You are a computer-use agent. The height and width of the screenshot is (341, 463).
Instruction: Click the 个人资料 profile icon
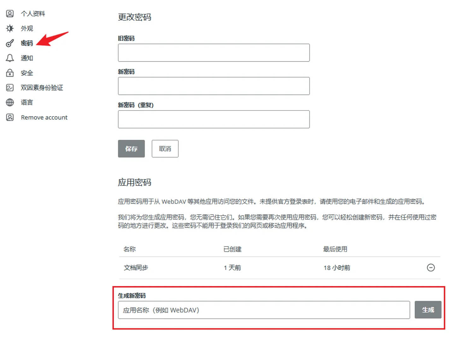10,14
